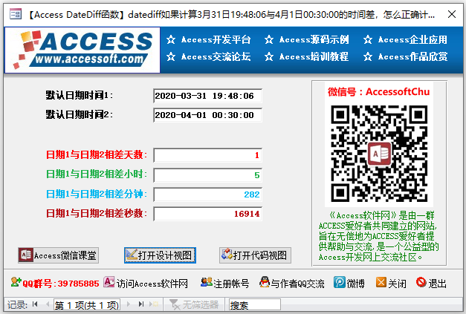
Task: Click the Access软件网 description paragraph
Action: click(x=378, y=236)
